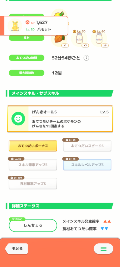Open the げんきオールS main skill card
Image resolution: width=120 pixels, height=267 pixels.
(x=60, y=119)
